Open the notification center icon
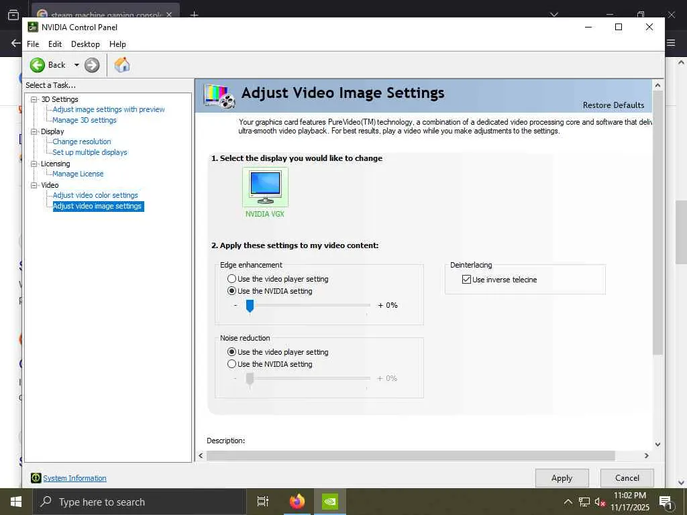 tap(666, 502)
